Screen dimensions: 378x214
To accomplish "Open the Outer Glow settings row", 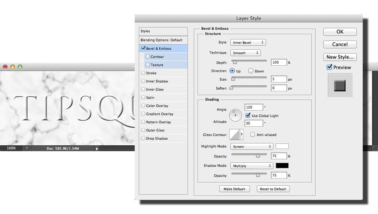I will point(163,130).
